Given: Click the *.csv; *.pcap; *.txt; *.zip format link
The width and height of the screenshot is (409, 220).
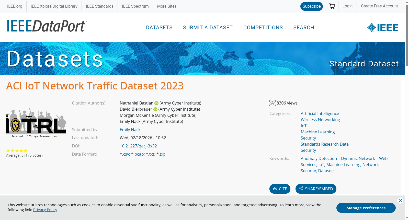Looking at the screenshot, I should coord(142,154).
